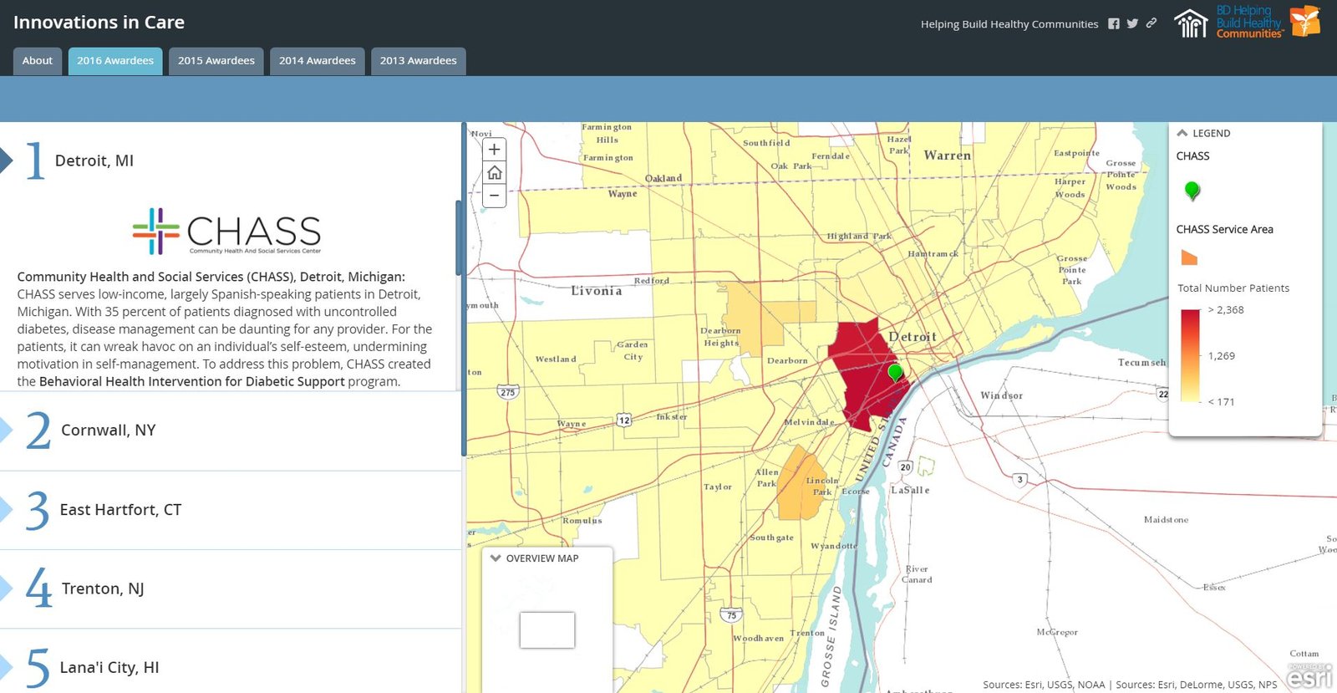Share on Facebook icon

pos(1114,24)
